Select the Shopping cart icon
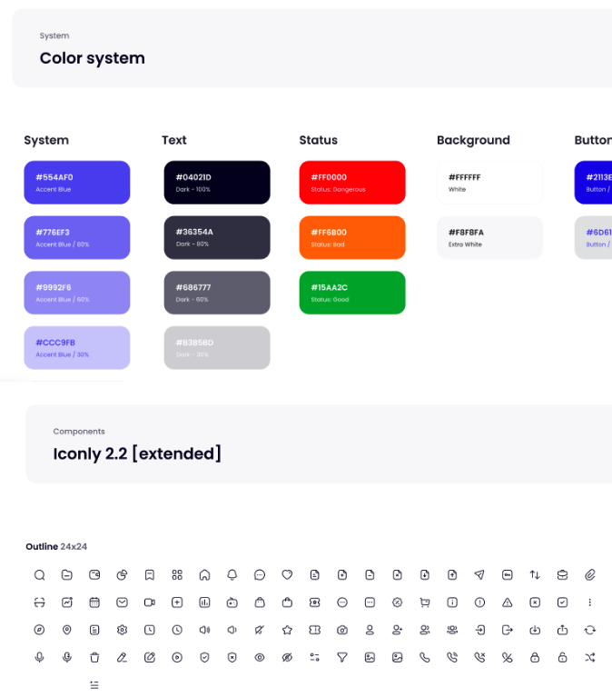The height and width of the screenshot is (697, 612). pyautogui.click(x=425, y=602)
